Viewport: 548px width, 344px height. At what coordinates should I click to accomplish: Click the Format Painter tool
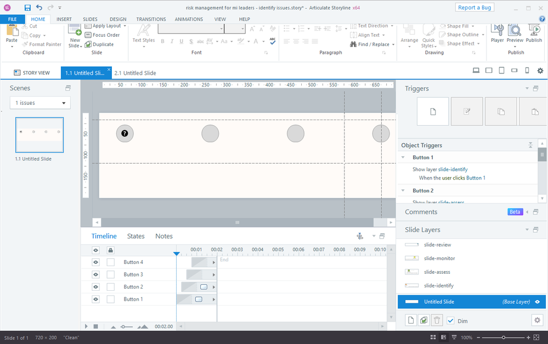42,44
